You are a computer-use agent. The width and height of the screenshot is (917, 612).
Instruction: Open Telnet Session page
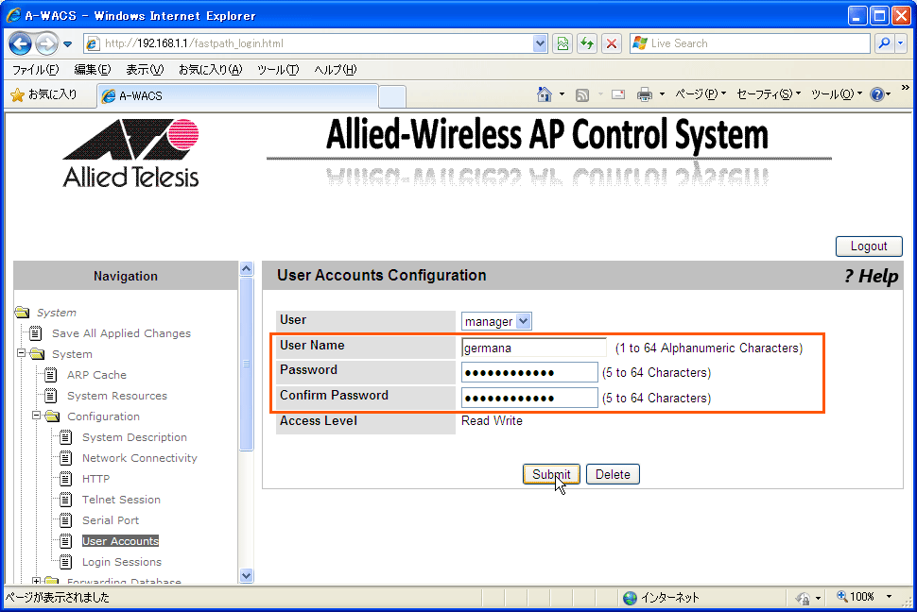click(121, 500)
